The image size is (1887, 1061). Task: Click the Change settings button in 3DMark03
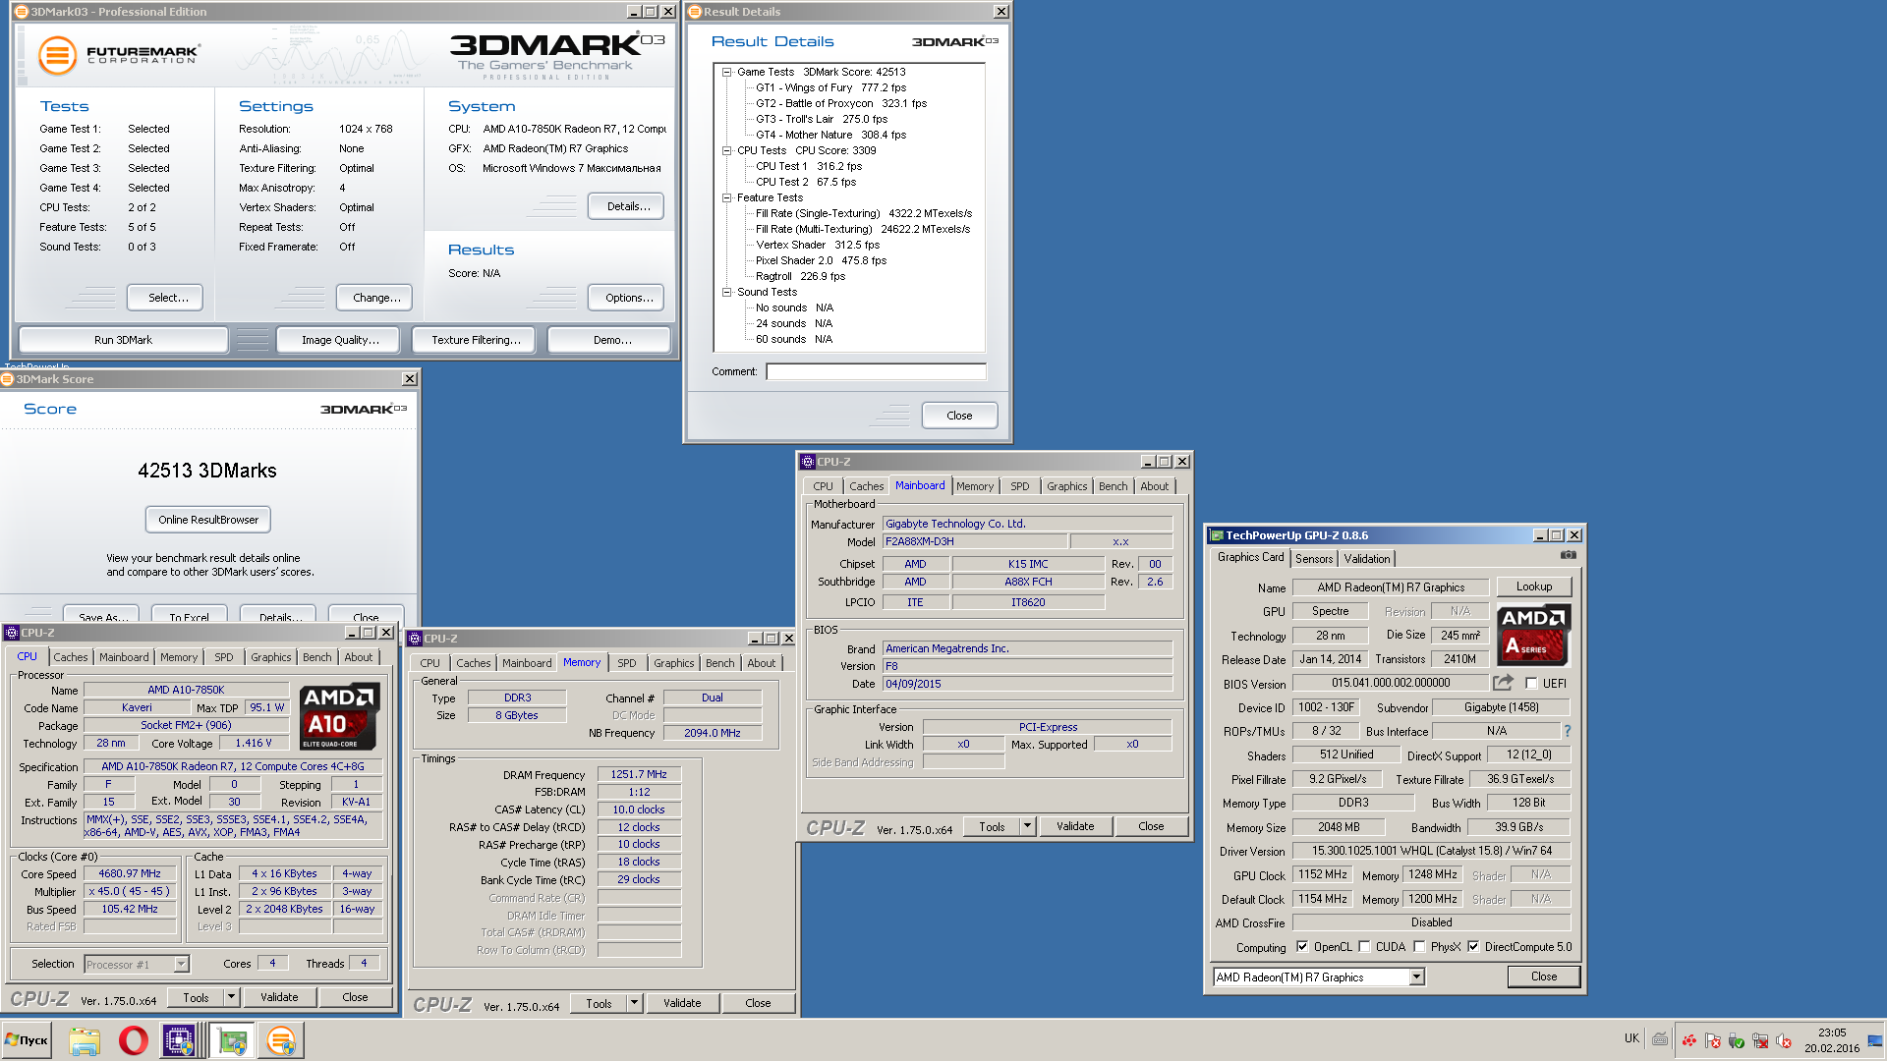coord(376,298)
